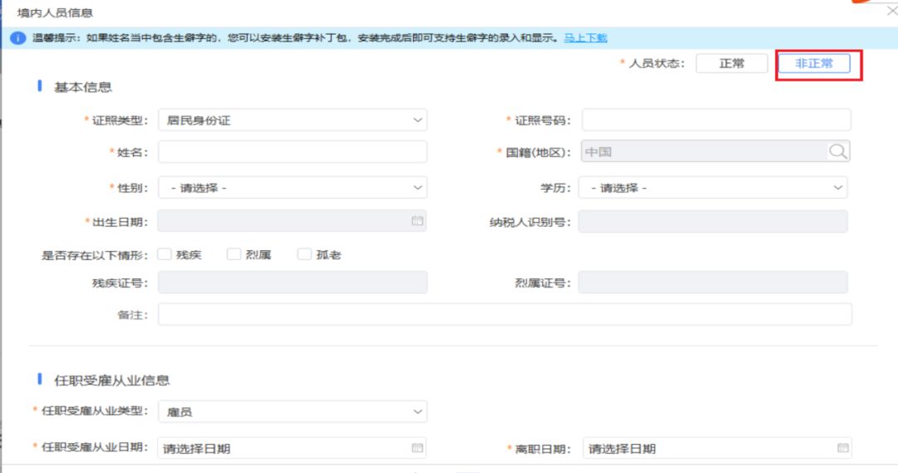Click the 离职日期 date field
Image resolution: width=898 pixels, height=473 pixels.
click(x=717, y=448)
